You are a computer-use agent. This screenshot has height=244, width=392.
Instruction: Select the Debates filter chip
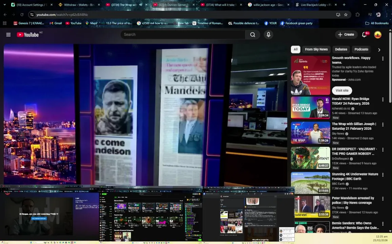341,49
